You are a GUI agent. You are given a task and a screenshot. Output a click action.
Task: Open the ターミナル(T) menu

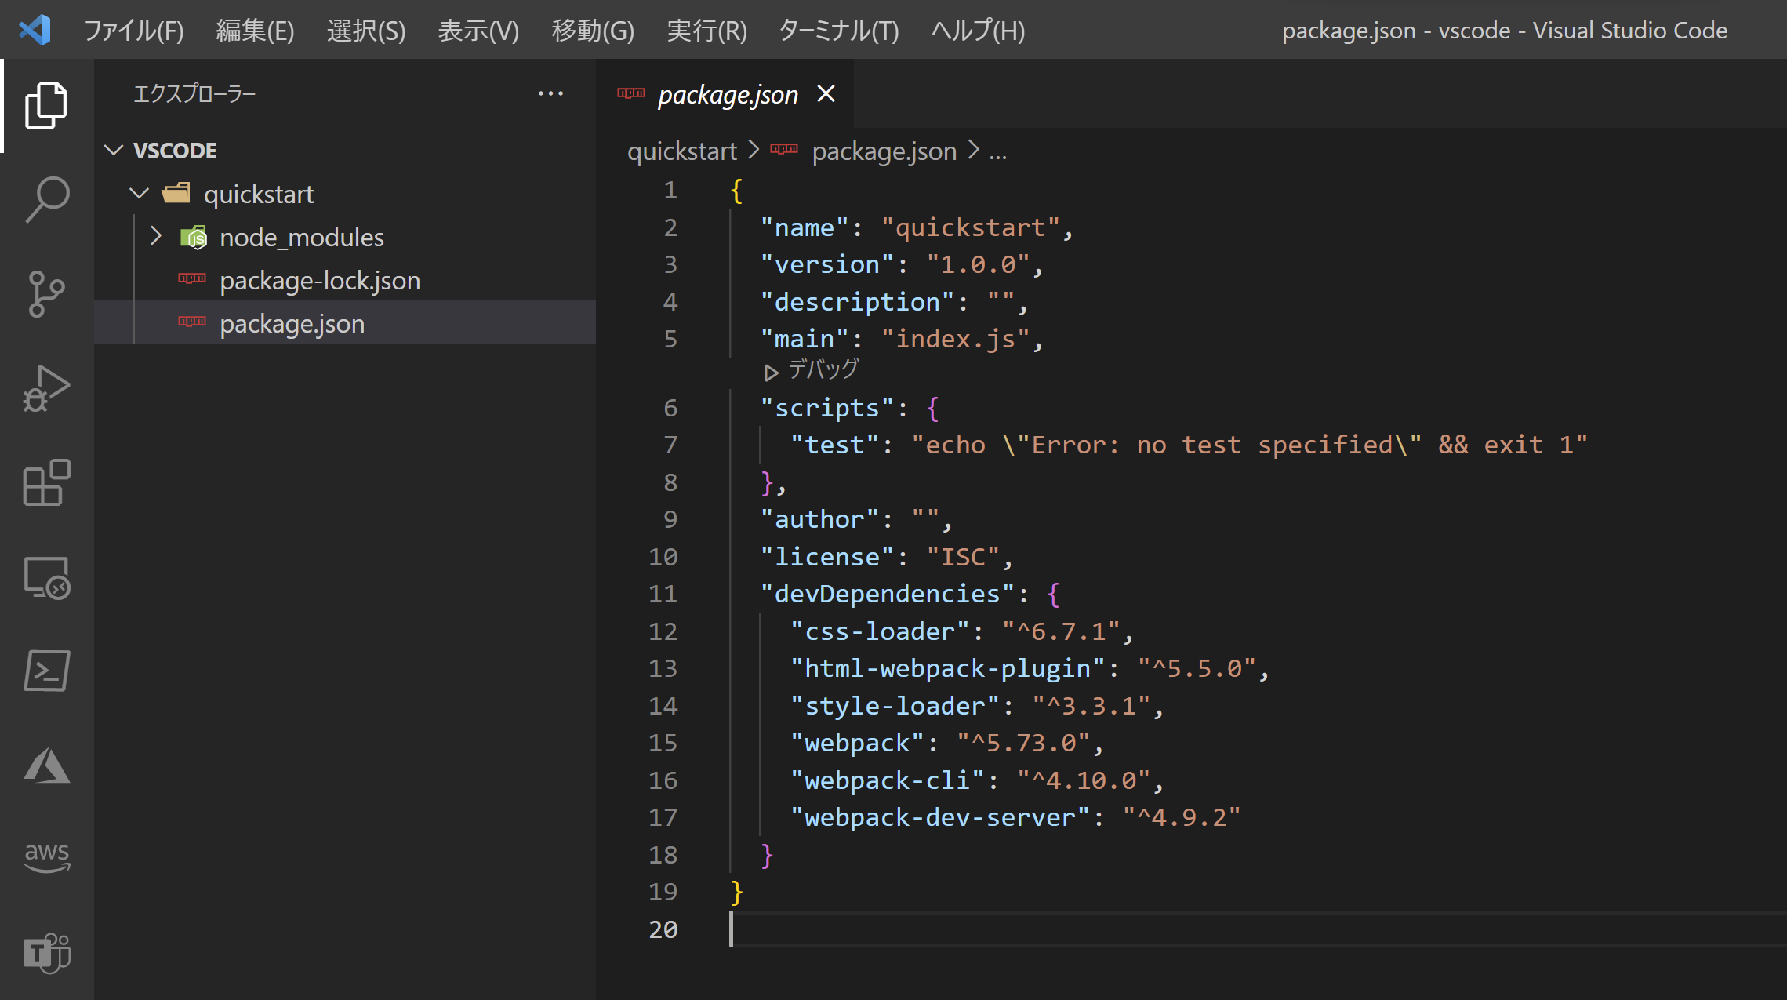coord(838,30)
